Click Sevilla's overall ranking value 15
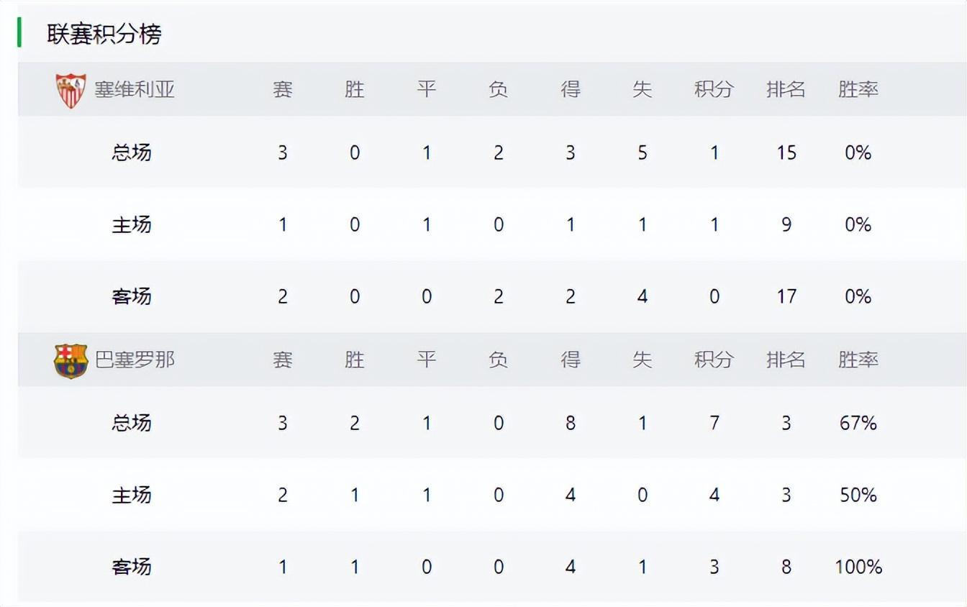The height and width of the screenshot is (607, 967). [x=786, y=152]
